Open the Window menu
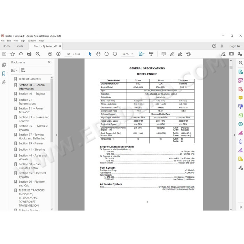This screenshot has height=244, width=244. click(32, 41)
